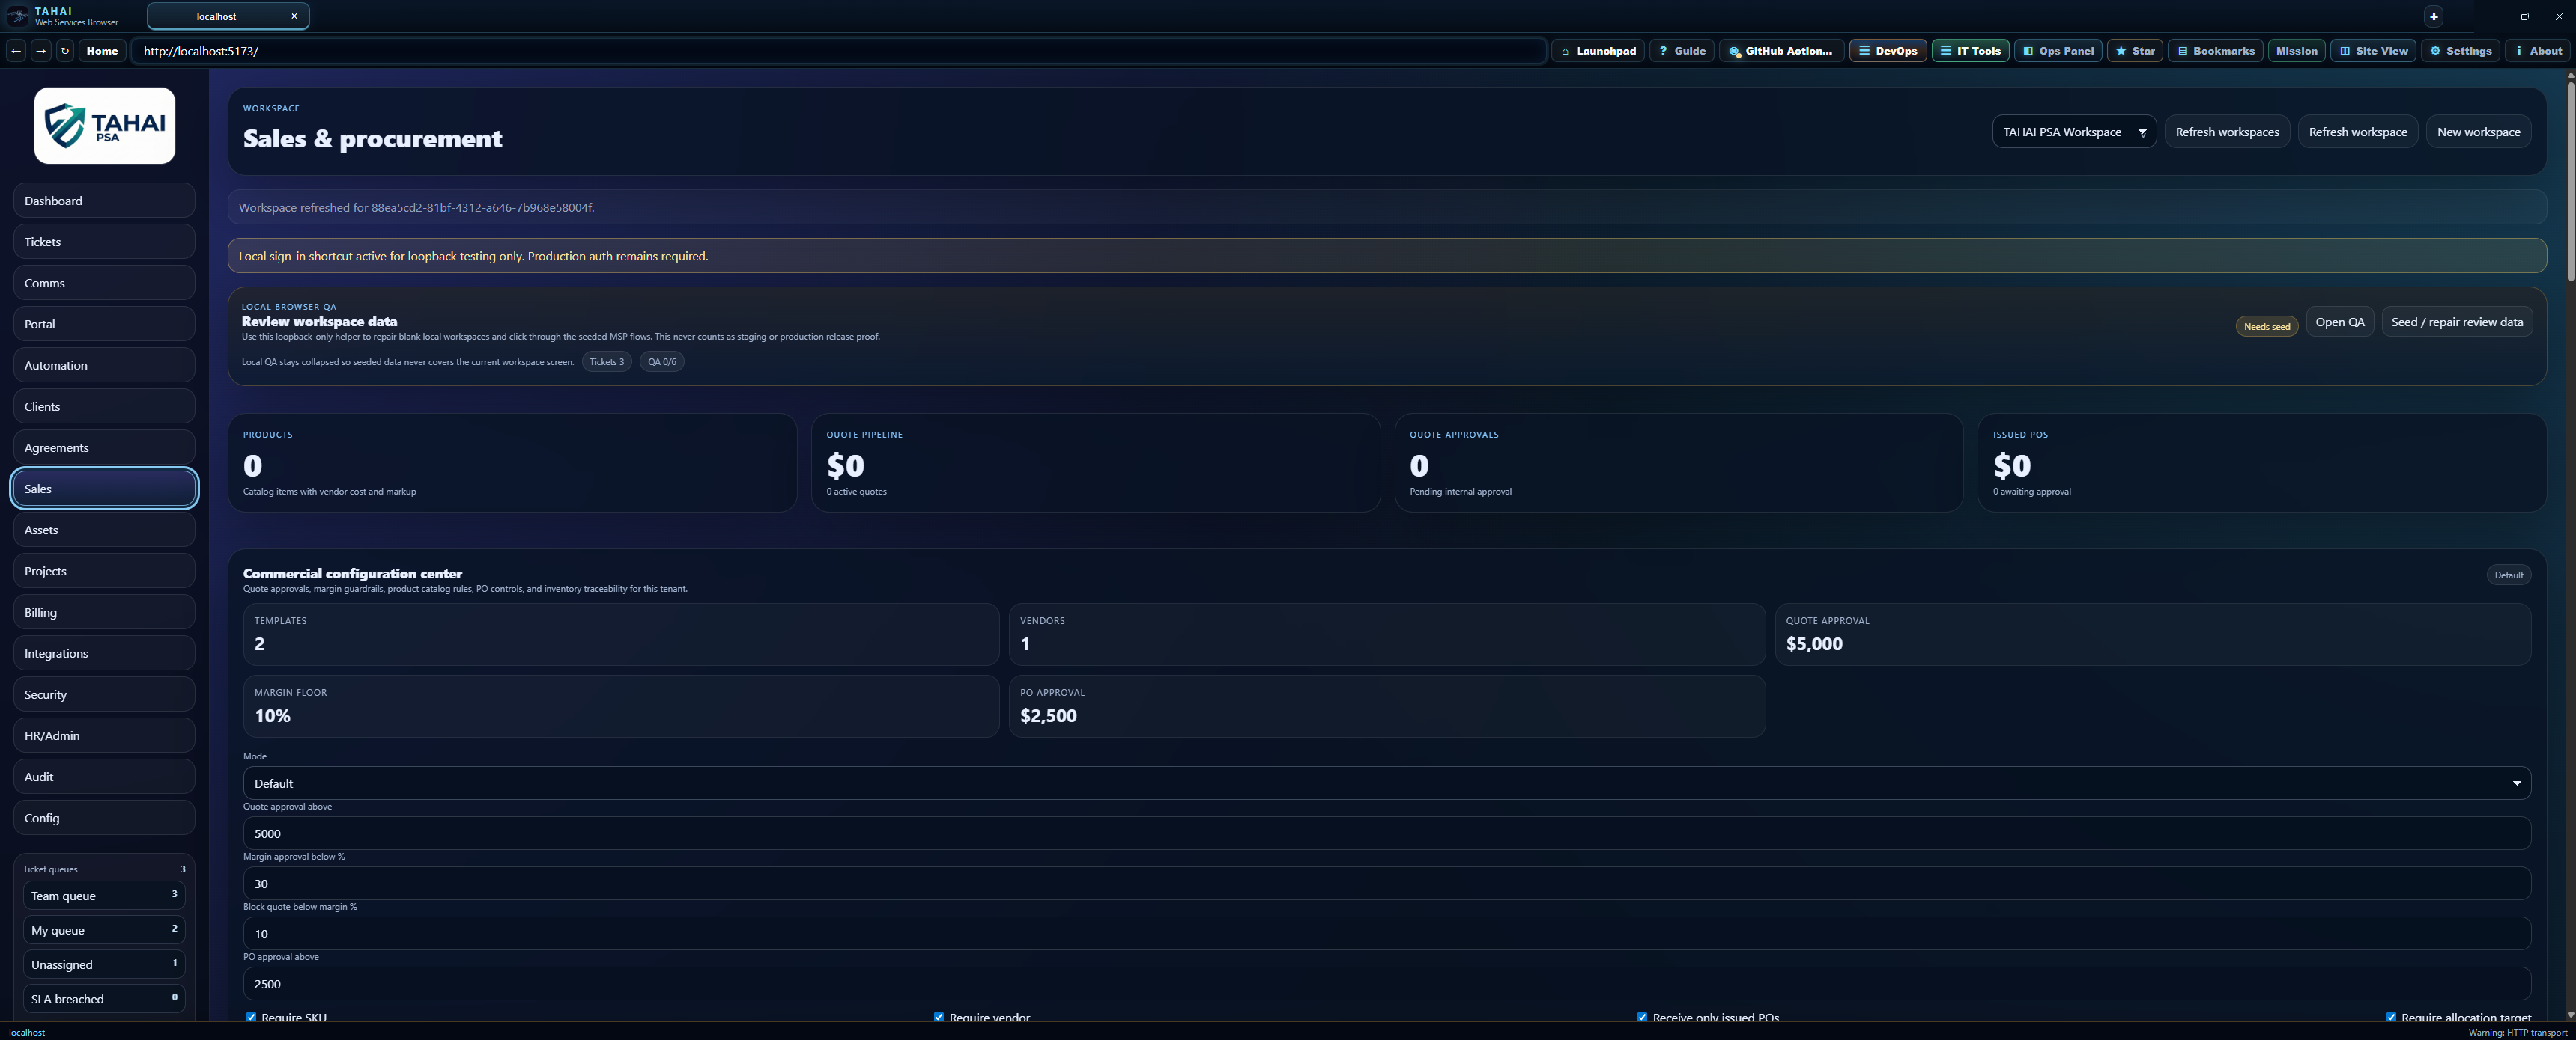Click the Mission toolbar button
Image resolution: width=2576 pixels, height=1040 pixels.
(x=2296, y=51)
